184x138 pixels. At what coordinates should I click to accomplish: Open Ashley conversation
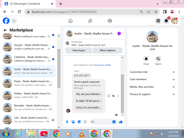coord(28,96)
